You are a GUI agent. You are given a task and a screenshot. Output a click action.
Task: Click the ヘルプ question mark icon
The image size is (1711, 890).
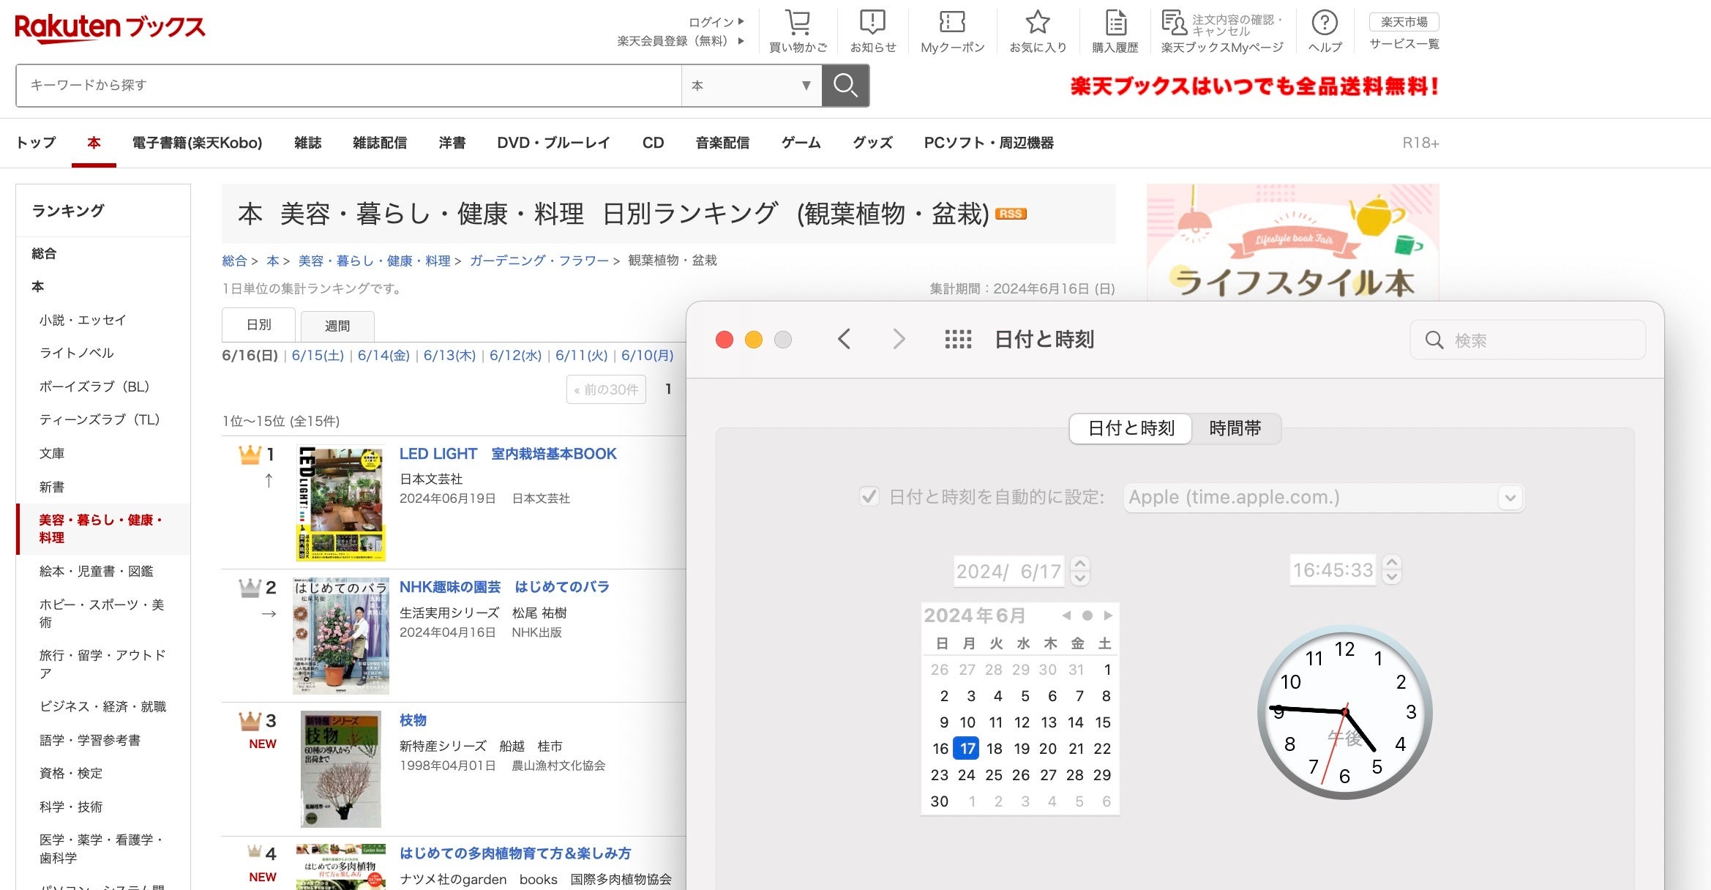tap(1325, 23)
